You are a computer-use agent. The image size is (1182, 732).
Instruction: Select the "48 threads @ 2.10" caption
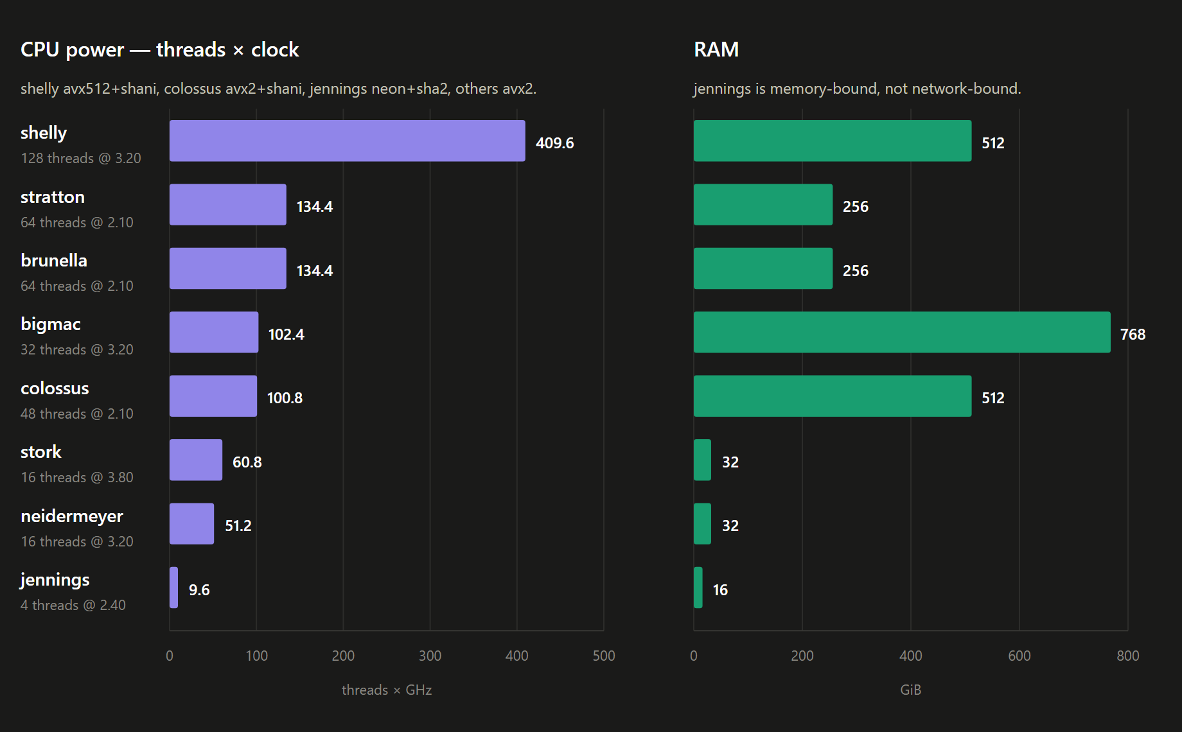(x=77, y=414)
